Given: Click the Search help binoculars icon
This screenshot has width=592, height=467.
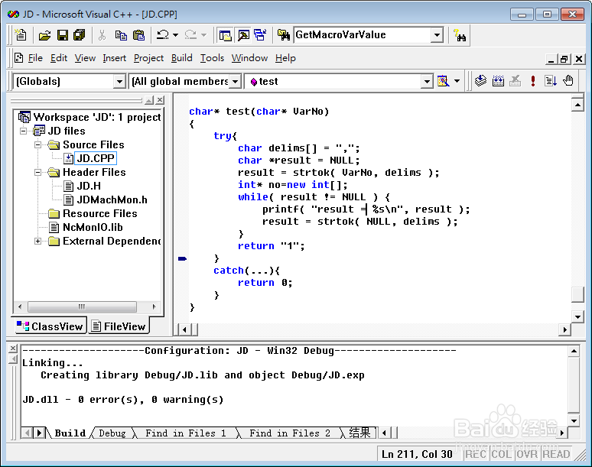Looking at the screenshot, I should point(460,35).
